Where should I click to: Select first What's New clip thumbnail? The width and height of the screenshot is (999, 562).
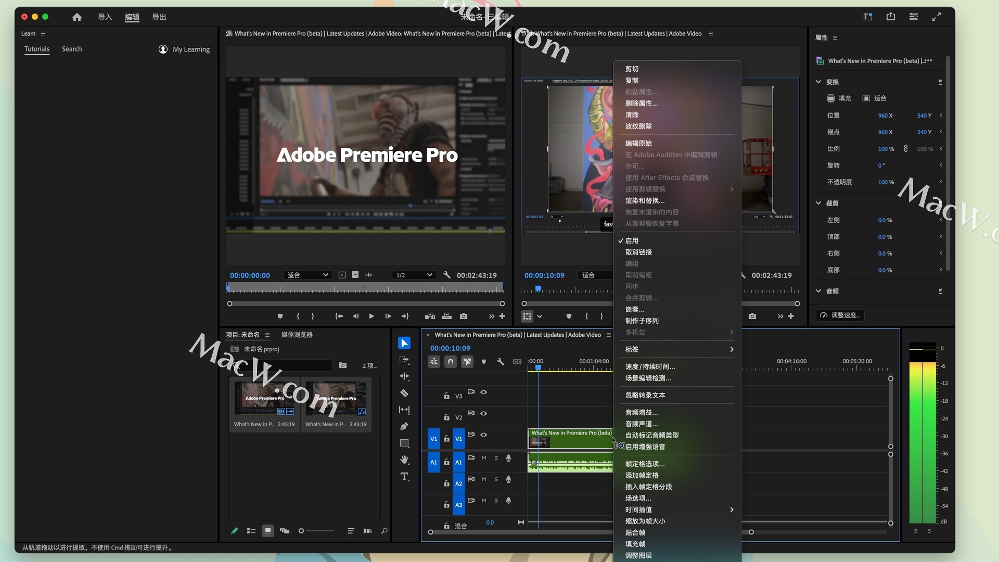pyautogui.click(x=264, y=398)
